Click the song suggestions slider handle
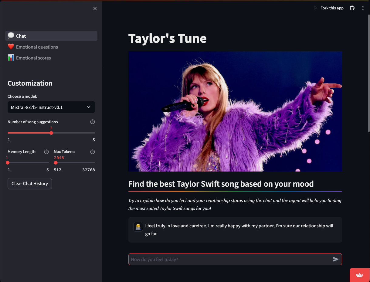This screenshot has width=370, height=282. pos(51,133)
